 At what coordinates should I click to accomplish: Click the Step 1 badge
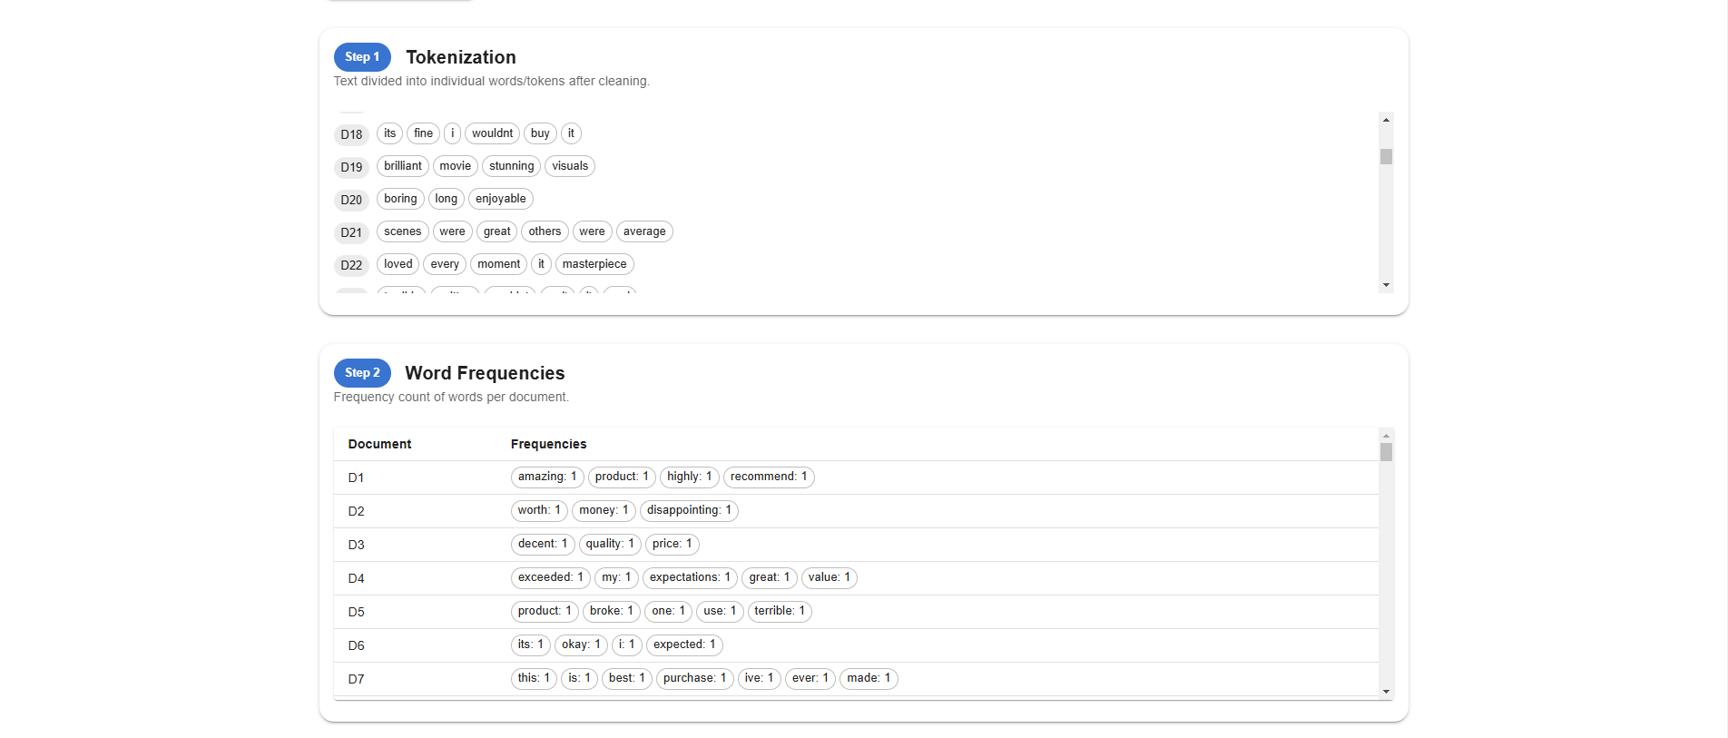pos(362,56)
